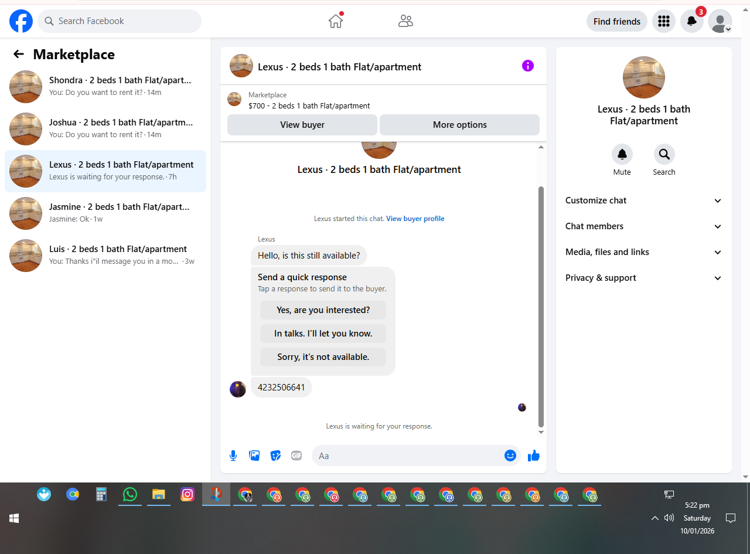
Task: Open the purple conversation info icon
Action: click(x=528, y=66)
